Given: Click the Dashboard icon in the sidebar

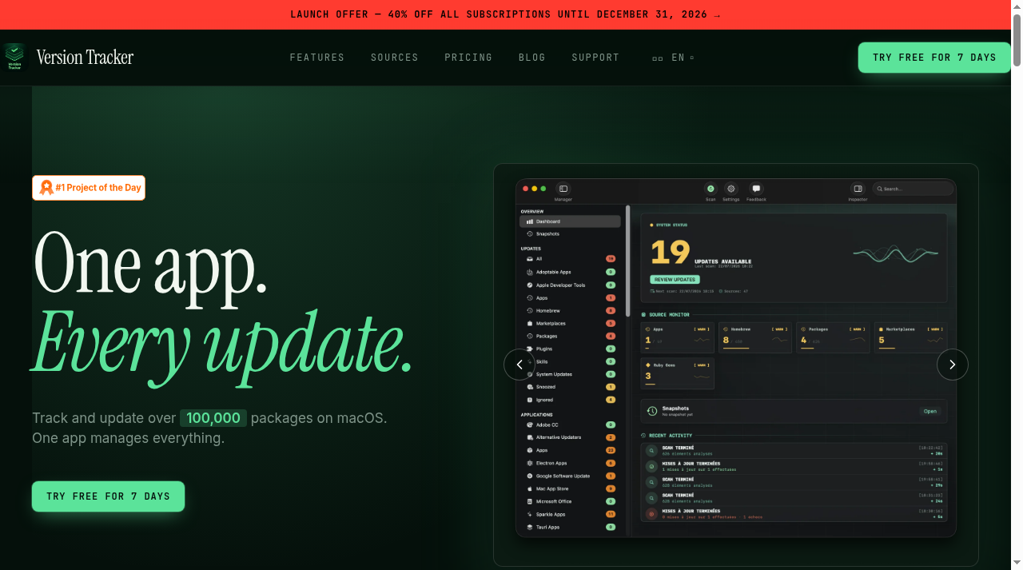Looking at the screenshot, I should 529,221.
